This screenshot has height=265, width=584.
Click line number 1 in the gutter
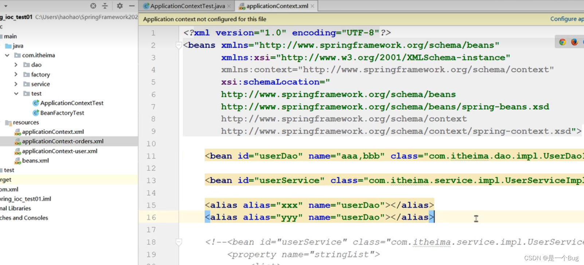tap(153, 33)
